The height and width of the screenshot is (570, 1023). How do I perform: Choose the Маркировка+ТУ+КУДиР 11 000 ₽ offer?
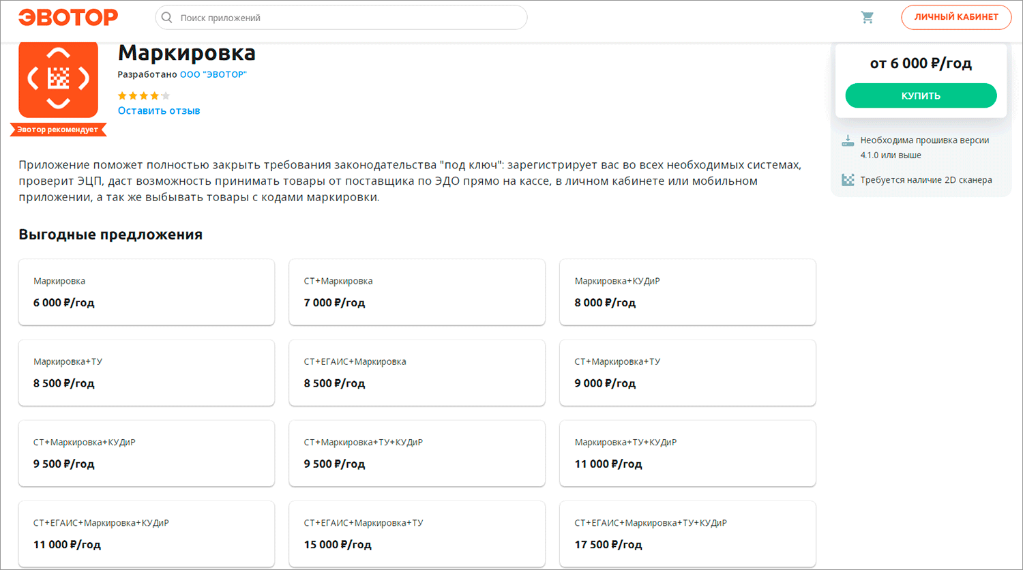687,453
